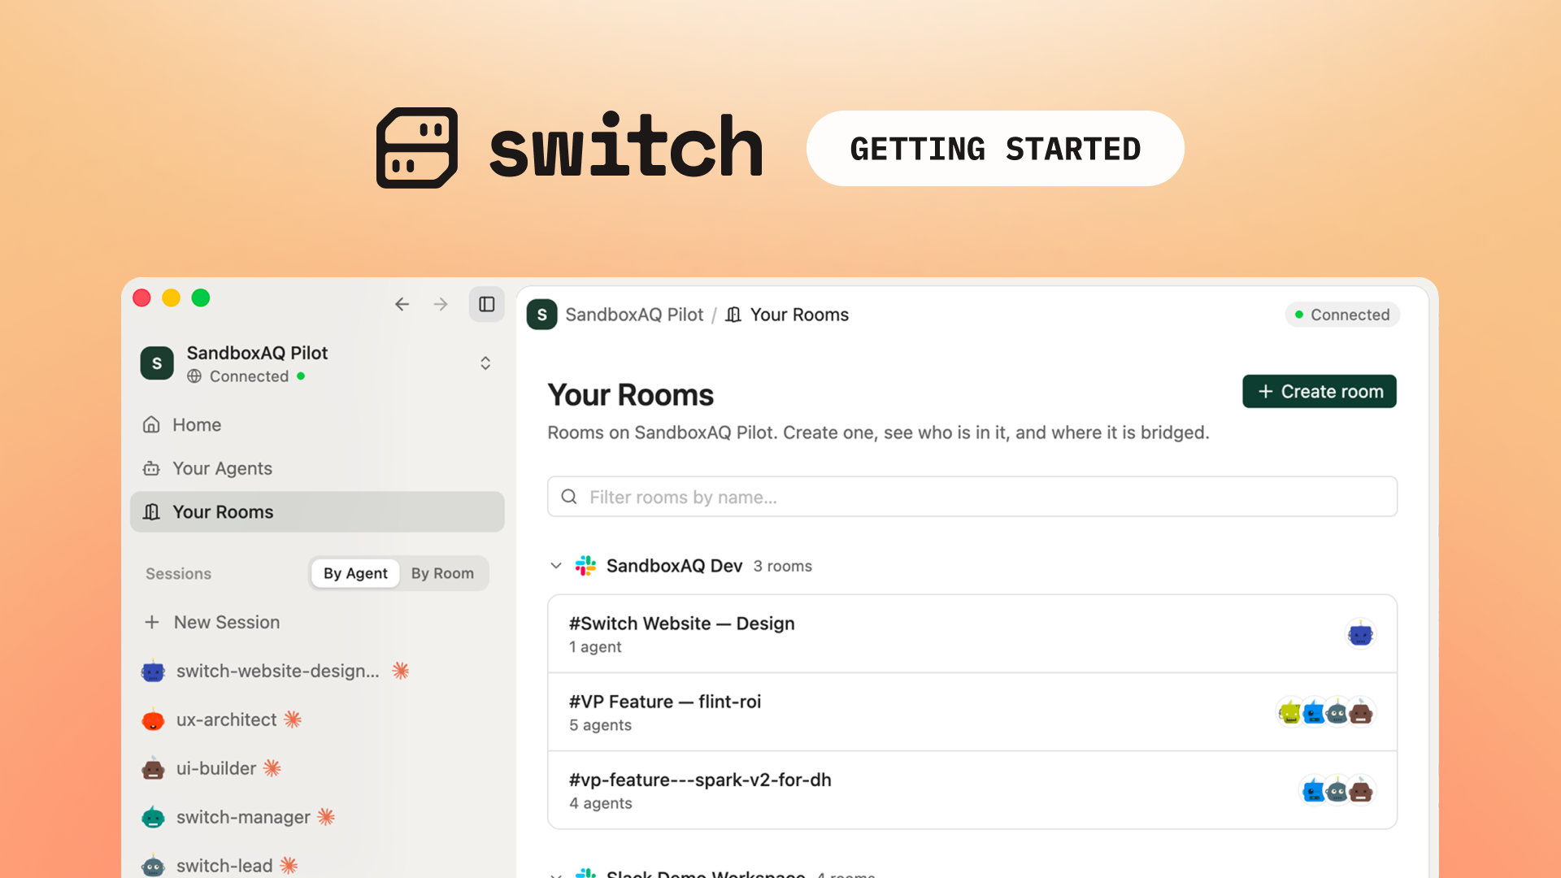Open Home in the sidebar
The image size is (1561, 878).
[317, 424]
